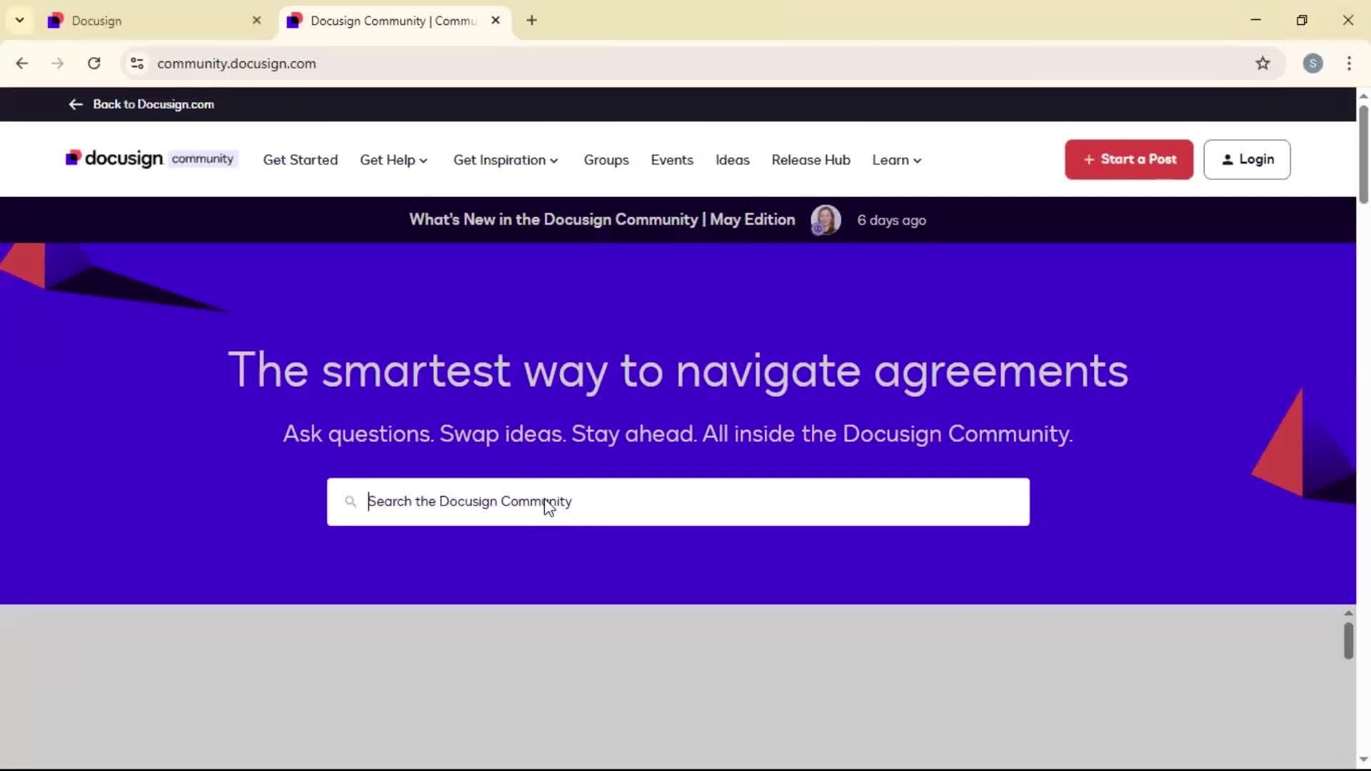This screenshot has width=1371, height=771.
Task: Click the Start a Post button
Action: (x=1129, y=159)
